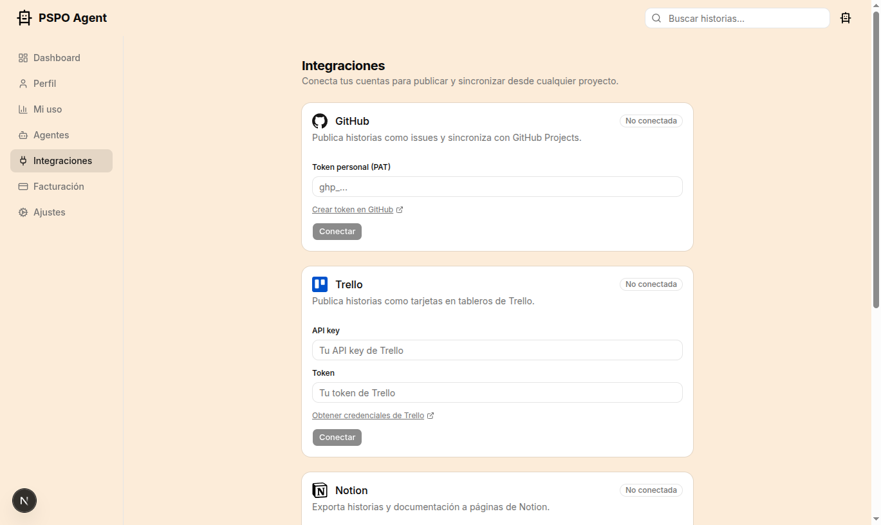The height and width of the screenshot is (525, 881).
Task: Click the search magnifier icon
Action: 656,18
